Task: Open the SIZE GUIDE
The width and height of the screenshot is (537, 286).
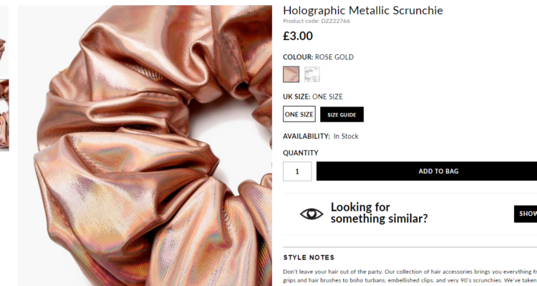Action: [342, 114]
